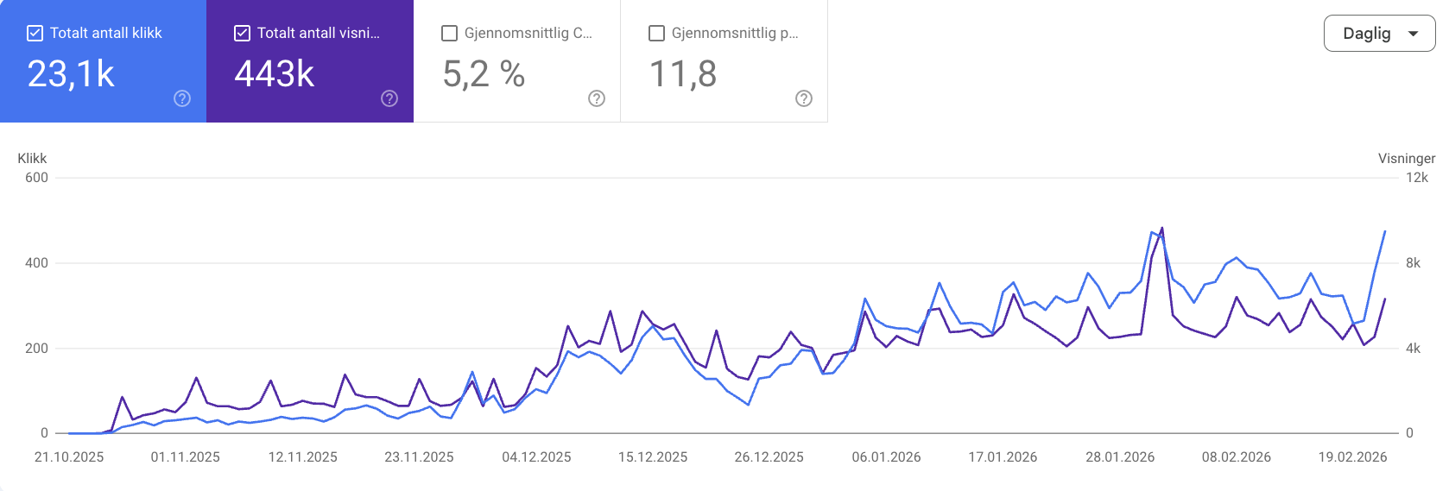Toggle the Totalt antall visninger checkbox
This screenshot has height=491, width=1449.
coord(243,34)
